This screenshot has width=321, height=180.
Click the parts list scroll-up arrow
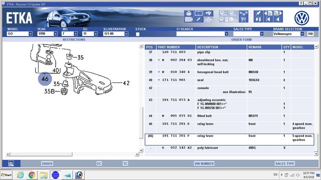[316, 46]
